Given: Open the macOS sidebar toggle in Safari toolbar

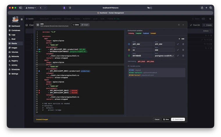Looking at the screenshot, I should (x=21, y=8).
